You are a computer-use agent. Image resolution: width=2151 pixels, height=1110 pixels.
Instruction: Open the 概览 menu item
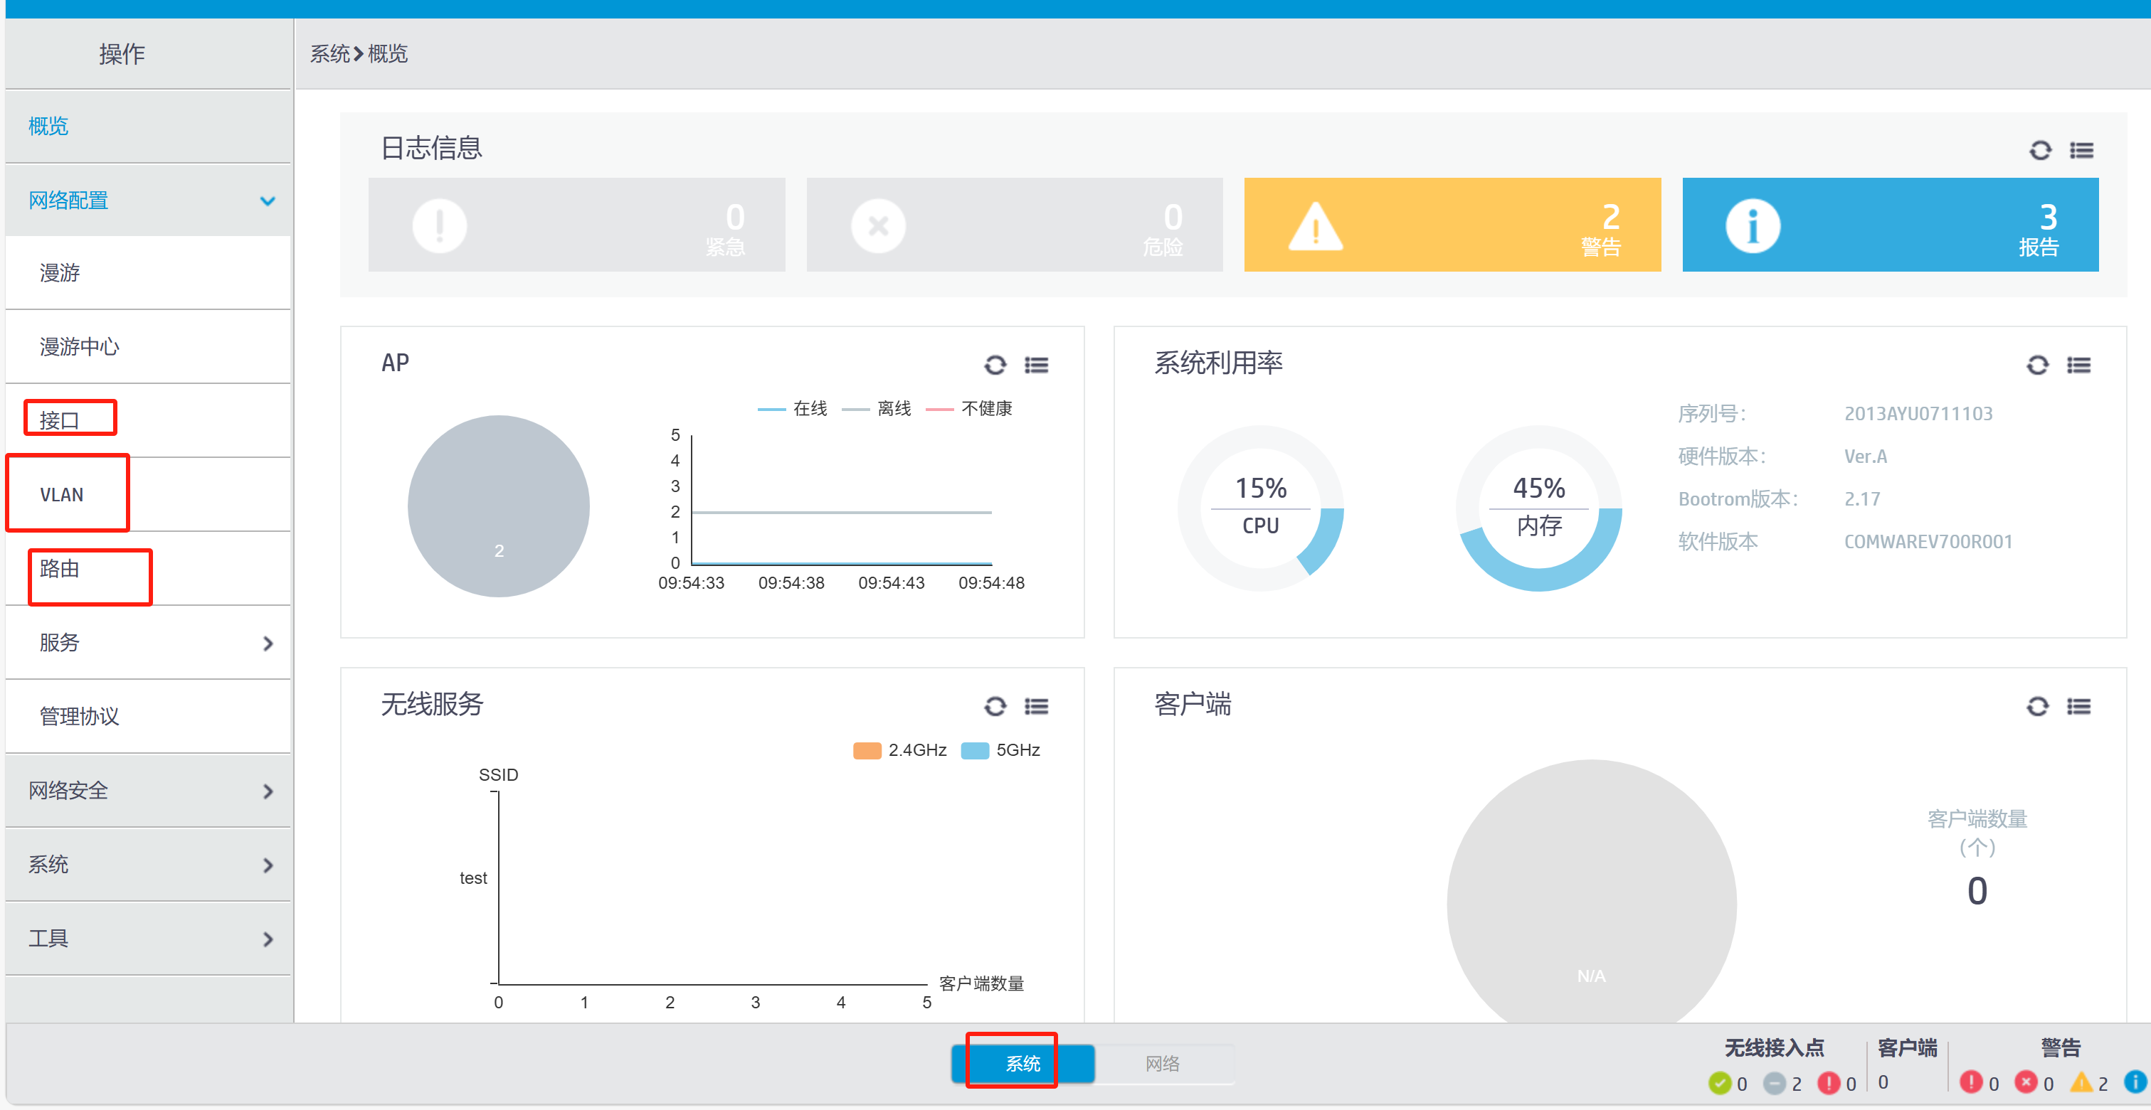pos(48,126)
